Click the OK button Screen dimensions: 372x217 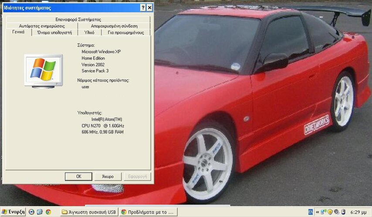(78, 176)
